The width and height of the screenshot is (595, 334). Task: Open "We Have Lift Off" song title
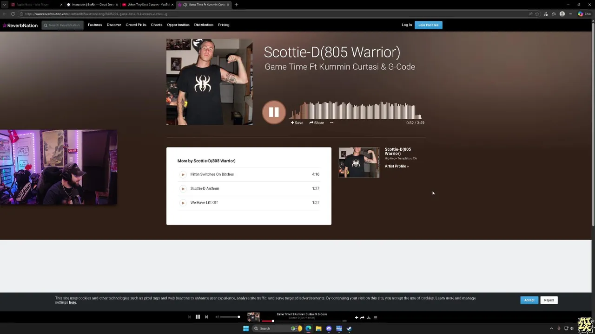click(x=204, y=203)
